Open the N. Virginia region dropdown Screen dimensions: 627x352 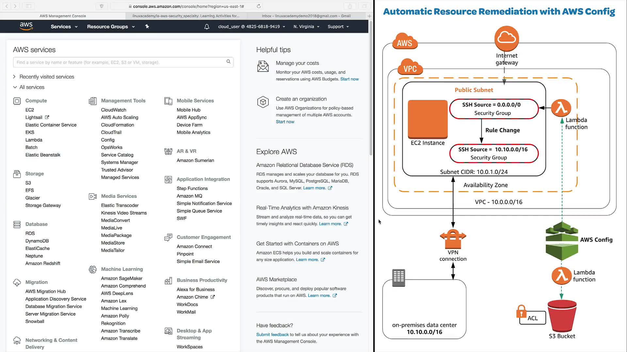click(x=306, y=27)
